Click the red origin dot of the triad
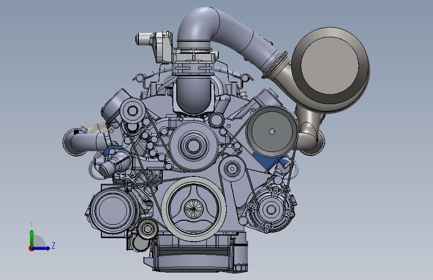Viewport: 433px width, 280px height. tap(30, 249)
